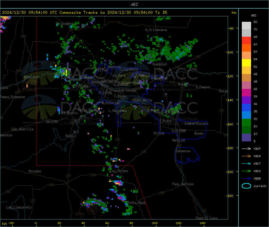Pick the royal blue swatch near label 36

246,107
